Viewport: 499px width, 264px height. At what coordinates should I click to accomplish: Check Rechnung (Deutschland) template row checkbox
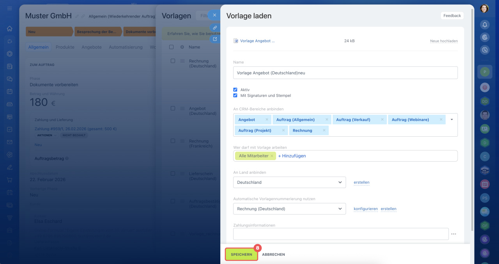(173, 61)
